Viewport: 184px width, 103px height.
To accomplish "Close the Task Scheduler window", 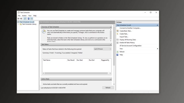I will coord(156,12).
